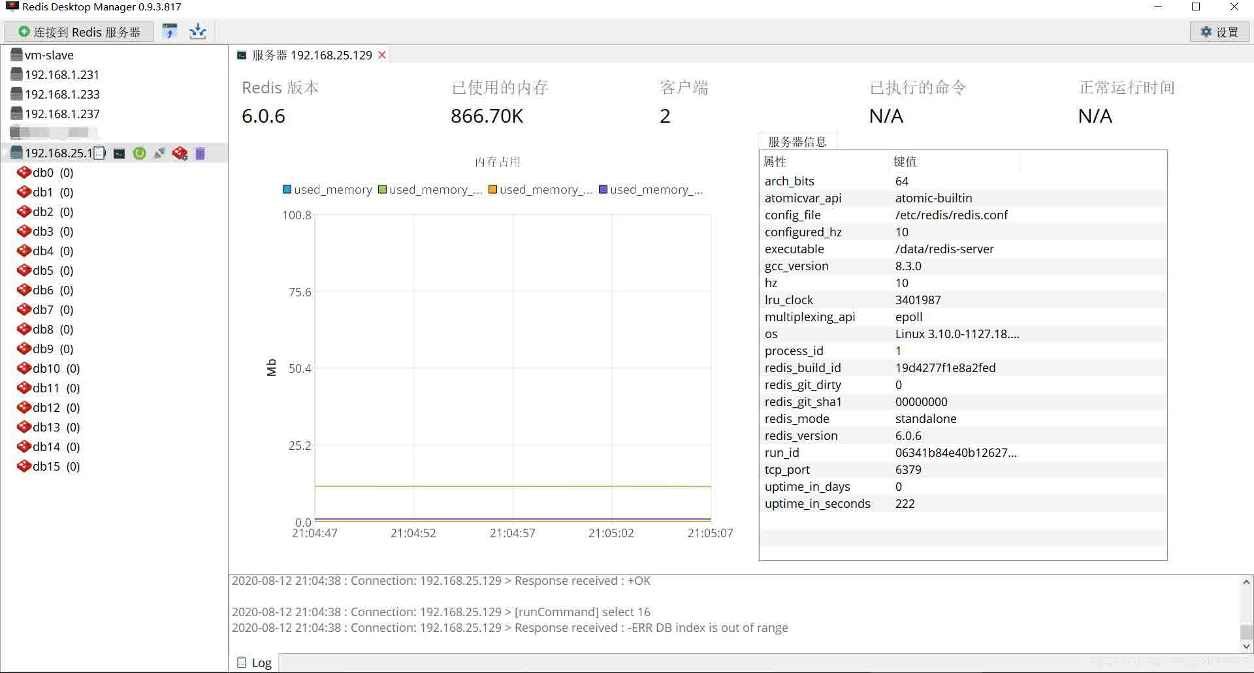
Task: Click the ERR DB index log line
Action: tap(509, 628)
